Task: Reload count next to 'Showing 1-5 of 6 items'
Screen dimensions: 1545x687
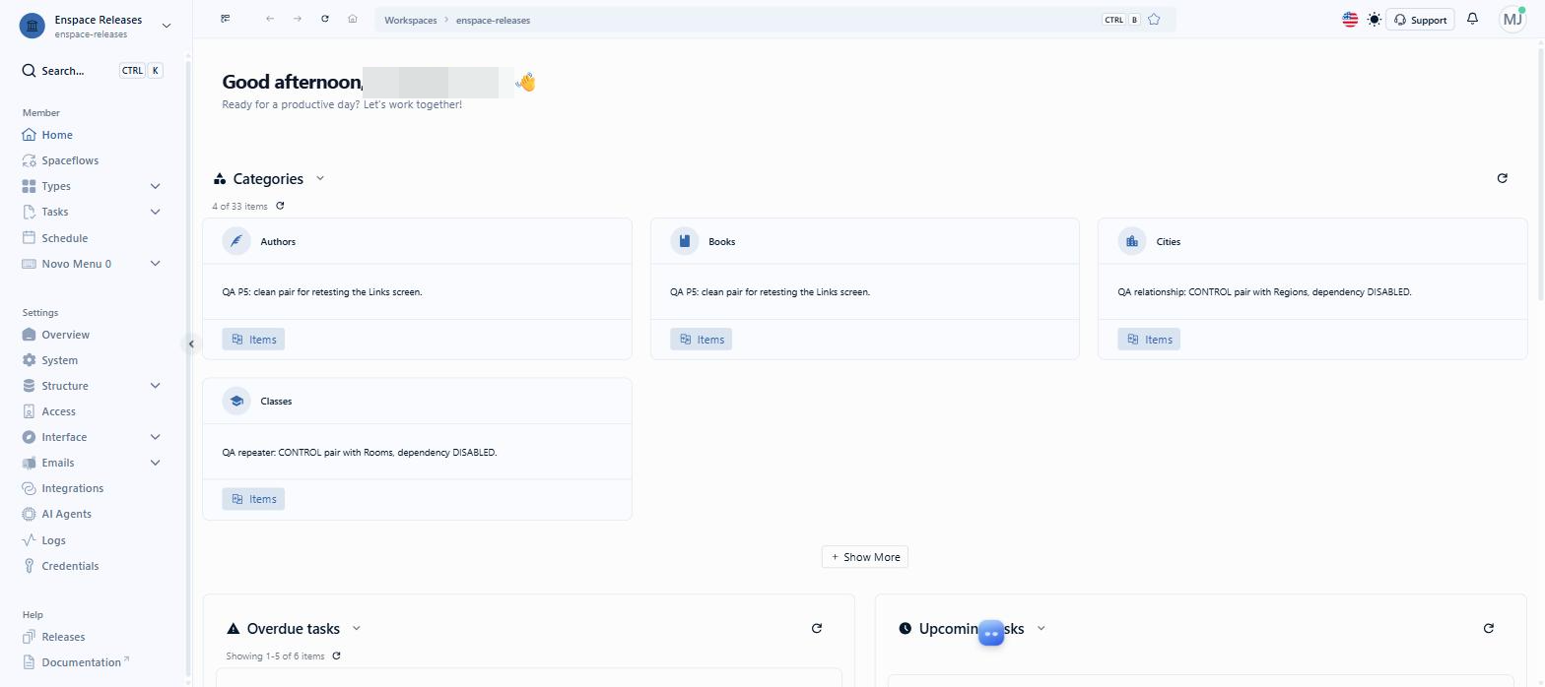Action: (337, 656)
